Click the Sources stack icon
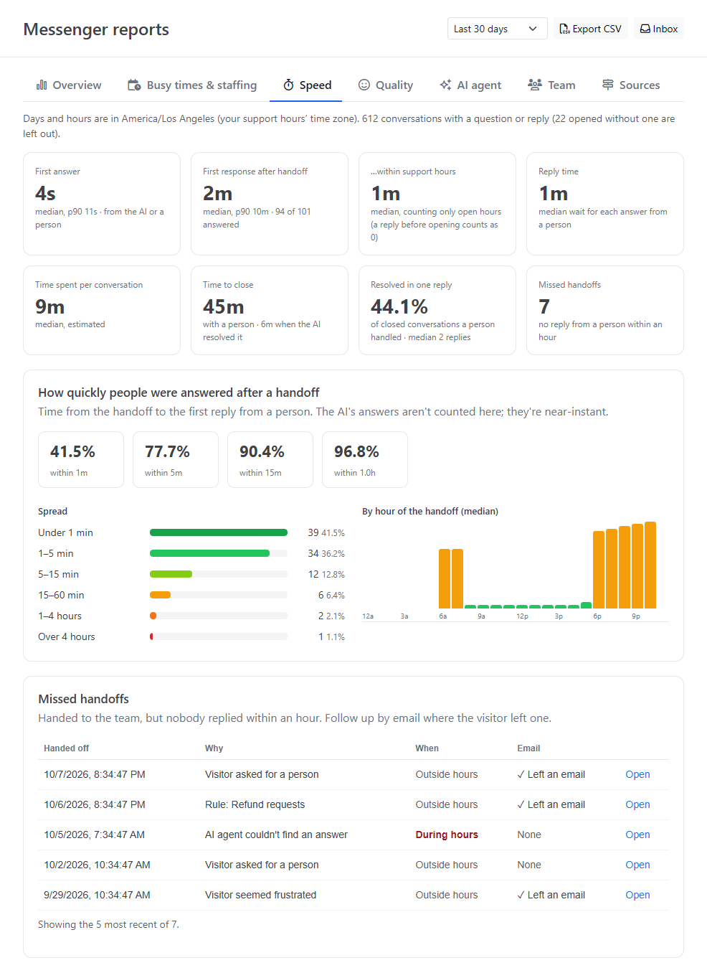 click(x=608, y=85)
